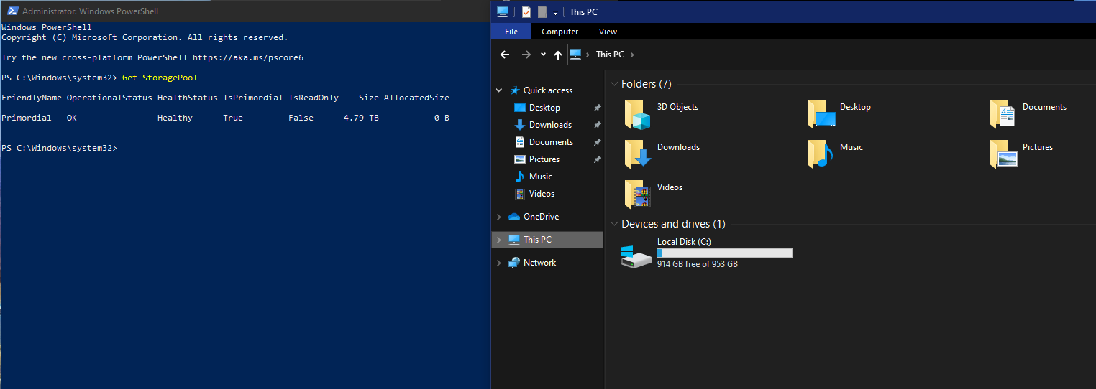Open the 3D Objects folder icon
The width and height of the screenshot is (1096, 389).
point(637,115)
